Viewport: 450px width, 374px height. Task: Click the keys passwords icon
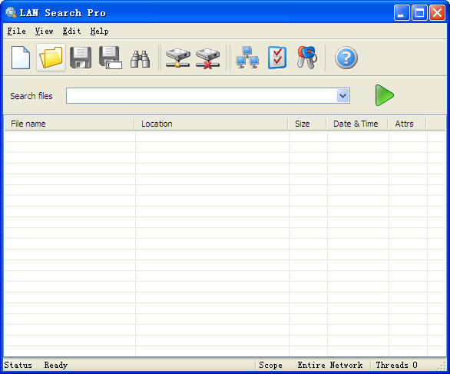307,58
